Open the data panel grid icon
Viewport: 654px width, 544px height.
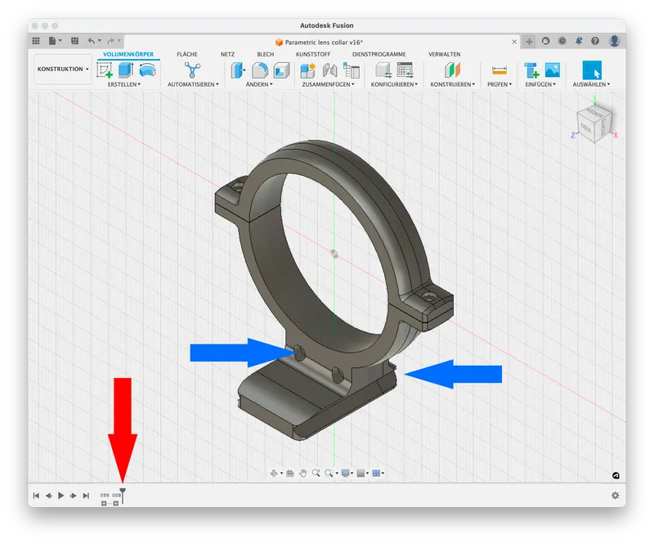coord(36,41)
